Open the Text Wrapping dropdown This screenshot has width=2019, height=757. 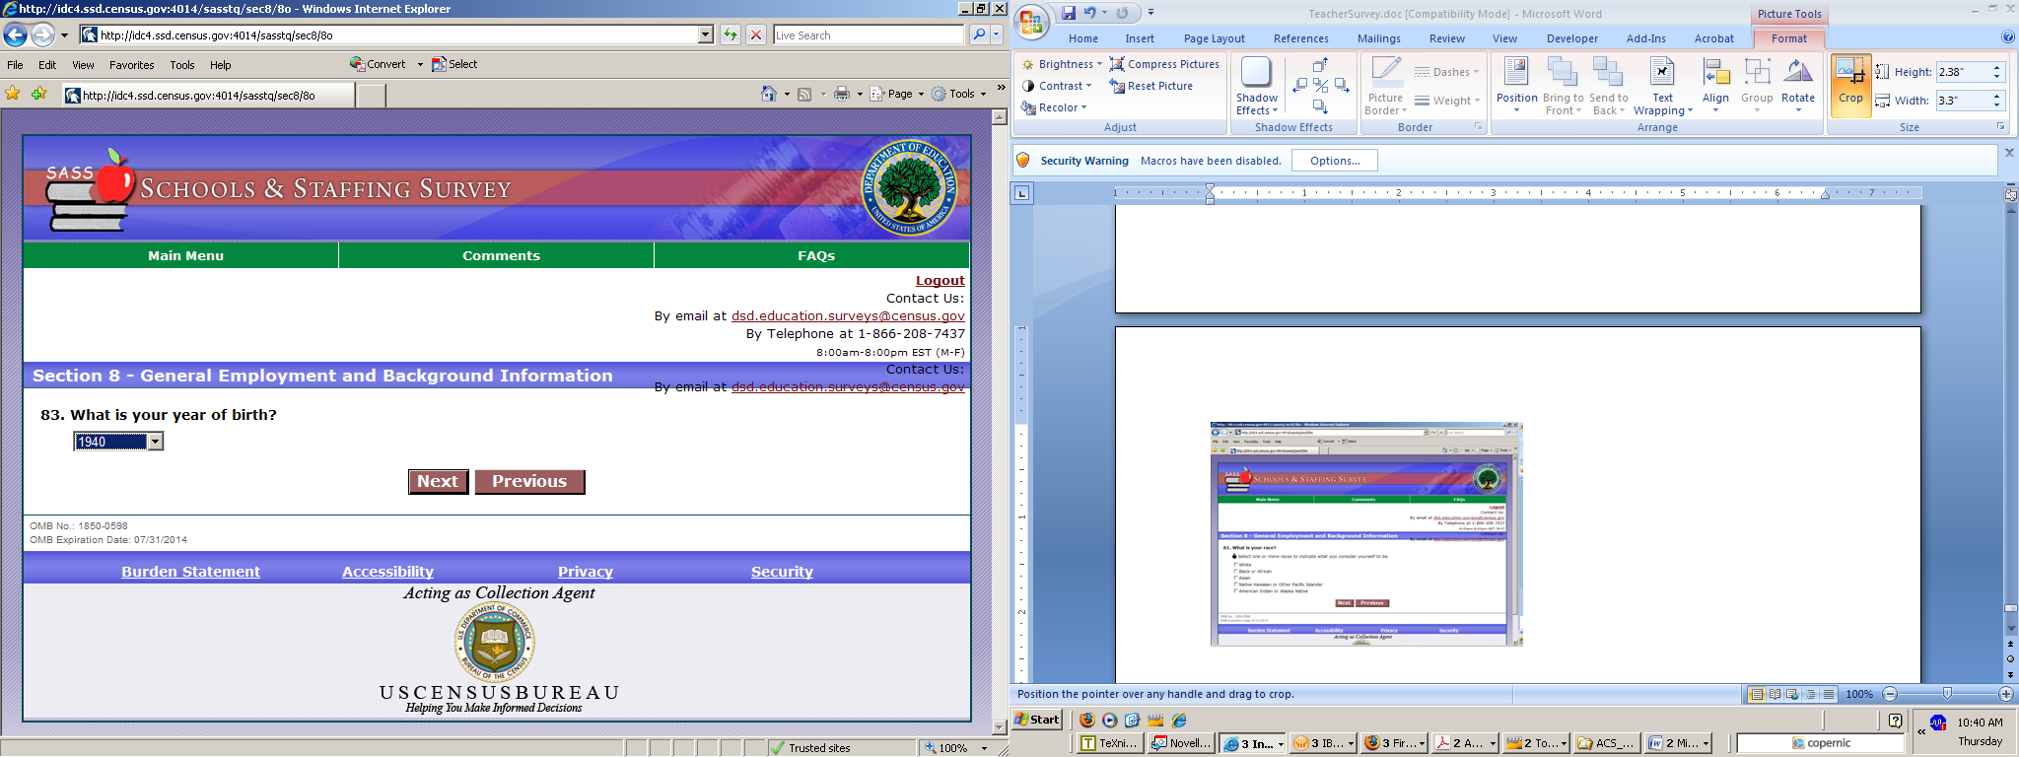1662,87
